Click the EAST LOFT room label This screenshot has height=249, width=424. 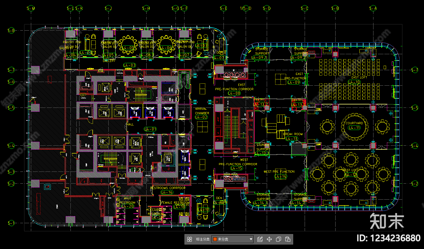359,77
